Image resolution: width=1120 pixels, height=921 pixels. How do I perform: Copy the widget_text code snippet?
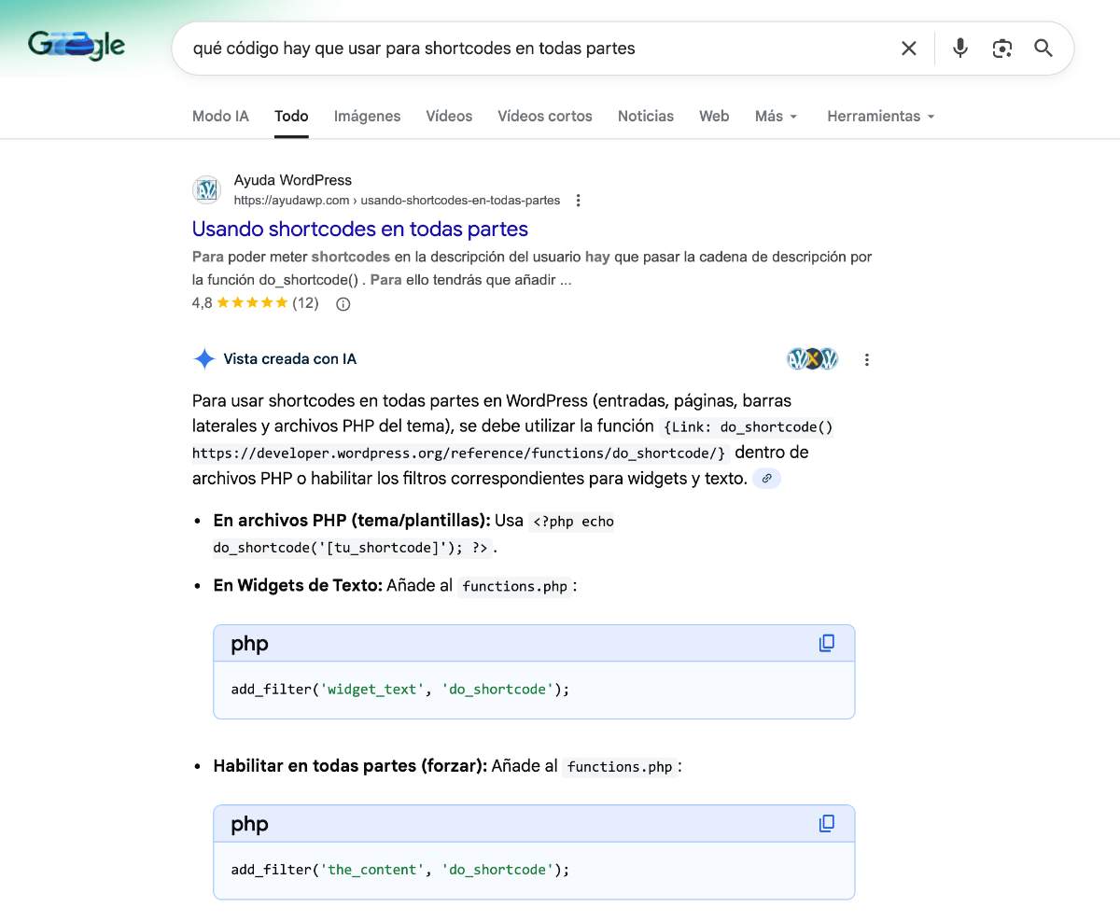825,643
